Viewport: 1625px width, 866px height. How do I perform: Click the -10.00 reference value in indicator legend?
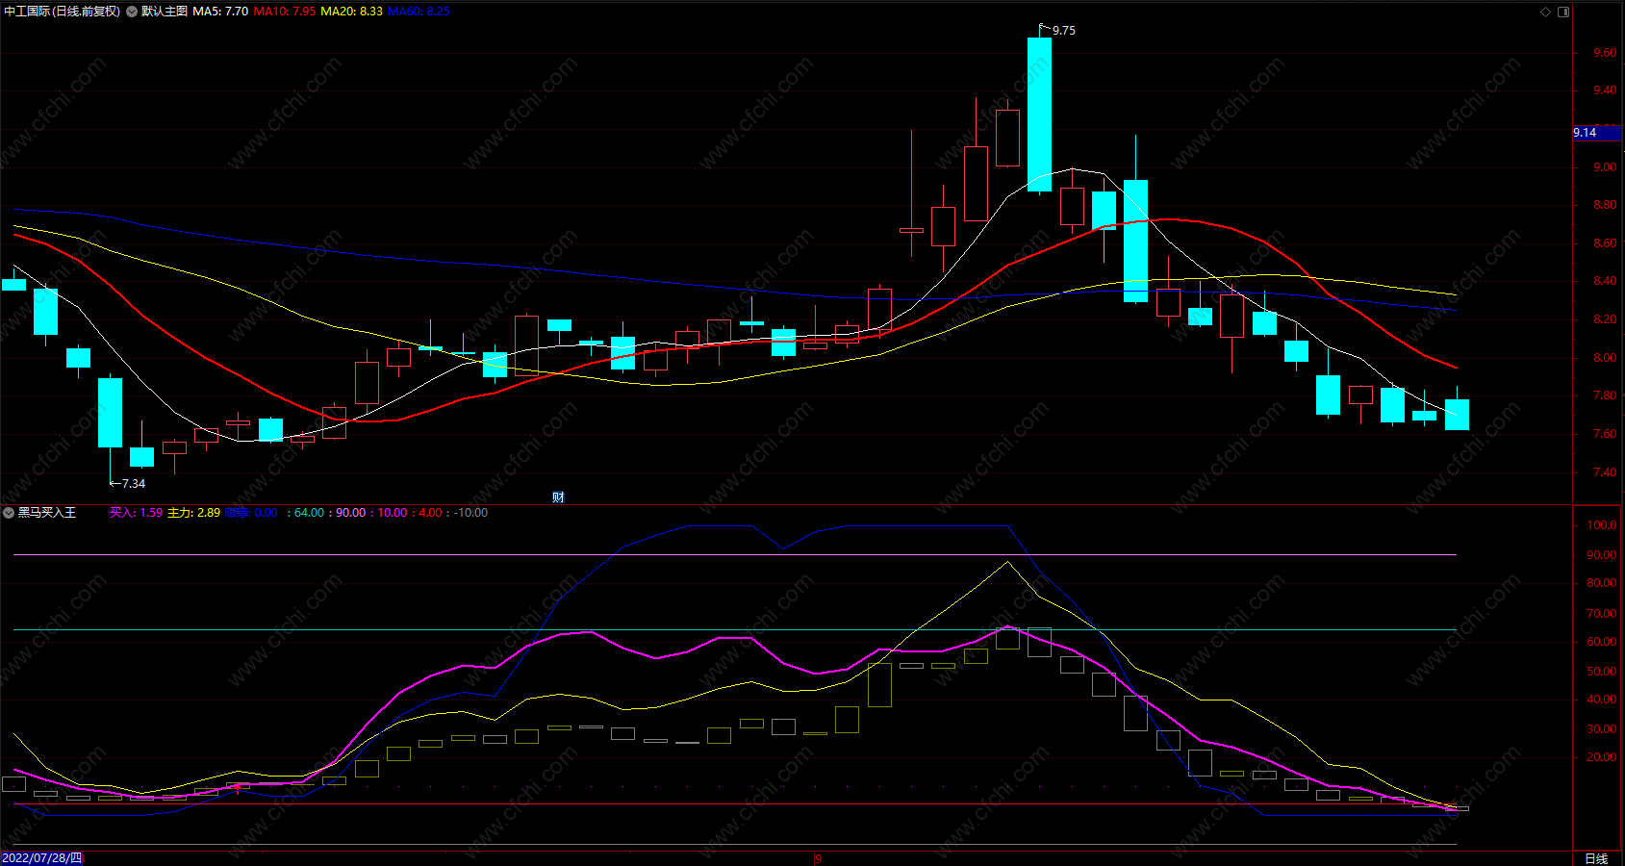click(471, 513)
